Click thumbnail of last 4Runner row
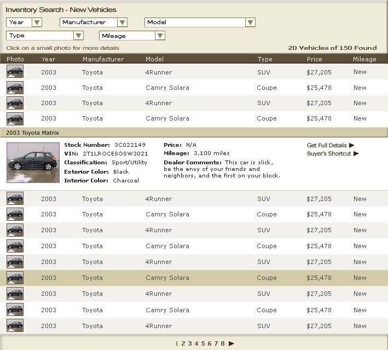 click(15, 325)
